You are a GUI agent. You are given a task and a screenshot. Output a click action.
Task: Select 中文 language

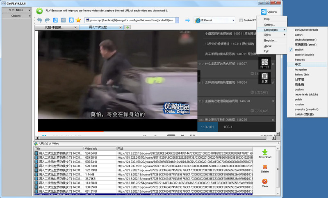pyautogui.click(x=307, y=64)
